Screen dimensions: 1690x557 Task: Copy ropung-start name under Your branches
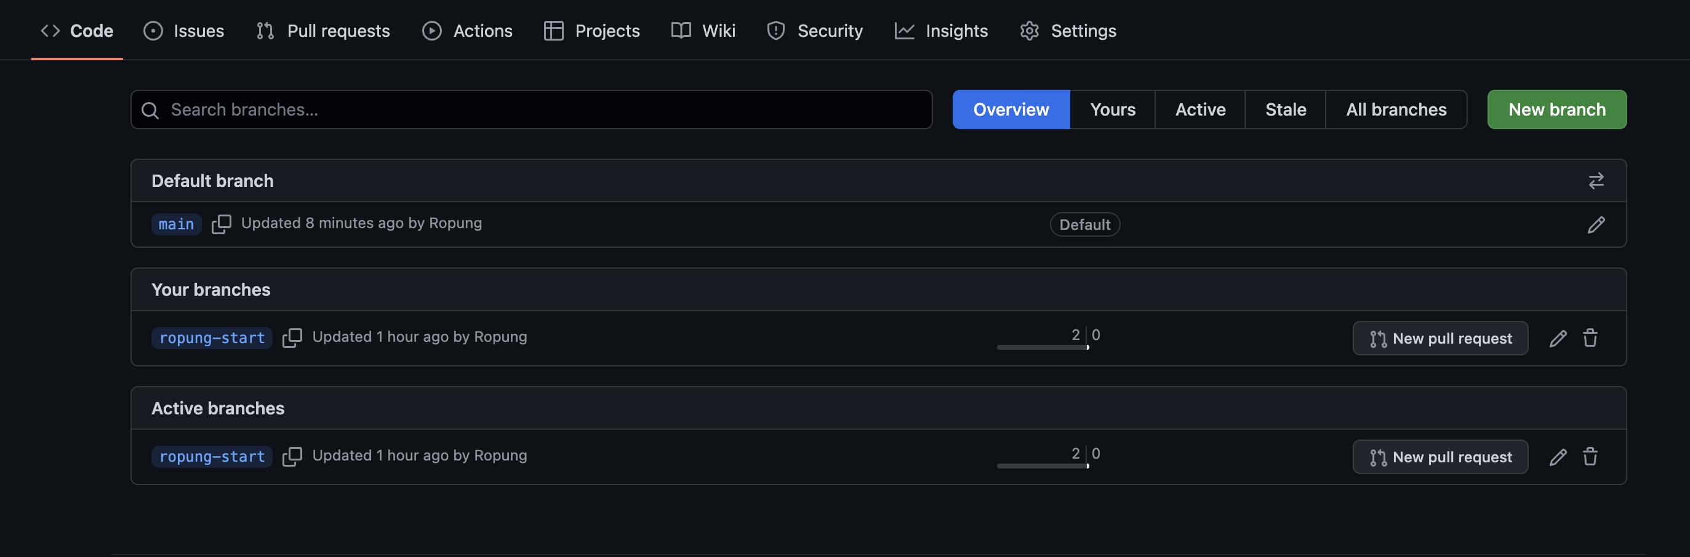pyautogui.click(x=292, y=338)
